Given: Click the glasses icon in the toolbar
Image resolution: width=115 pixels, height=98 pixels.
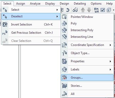Looking at the screenshot, I should [75, 10].
